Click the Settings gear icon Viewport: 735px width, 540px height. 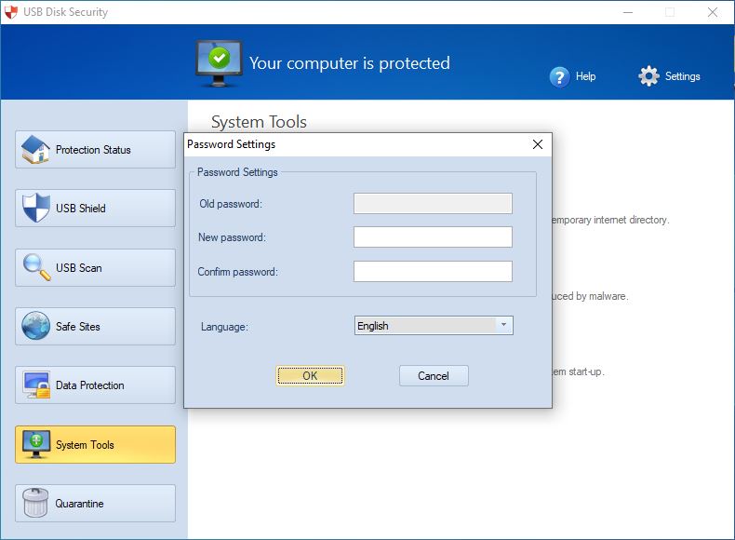[648, 76]
